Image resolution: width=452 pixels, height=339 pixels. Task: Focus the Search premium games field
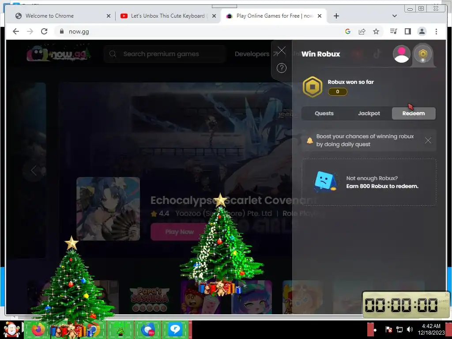[164, 54]
